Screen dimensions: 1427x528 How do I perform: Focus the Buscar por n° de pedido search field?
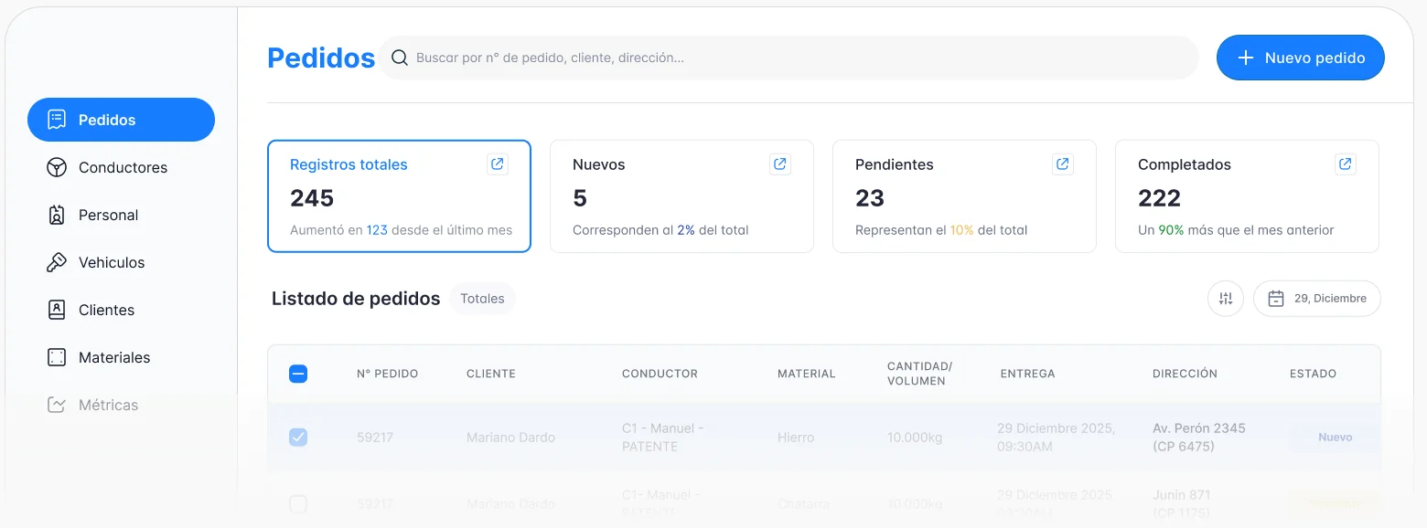(789, 58)
